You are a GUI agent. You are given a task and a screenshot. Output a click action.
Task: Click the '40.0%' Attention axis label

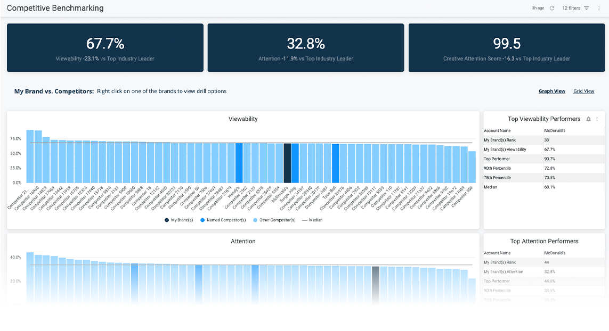(x=15, y=257)
